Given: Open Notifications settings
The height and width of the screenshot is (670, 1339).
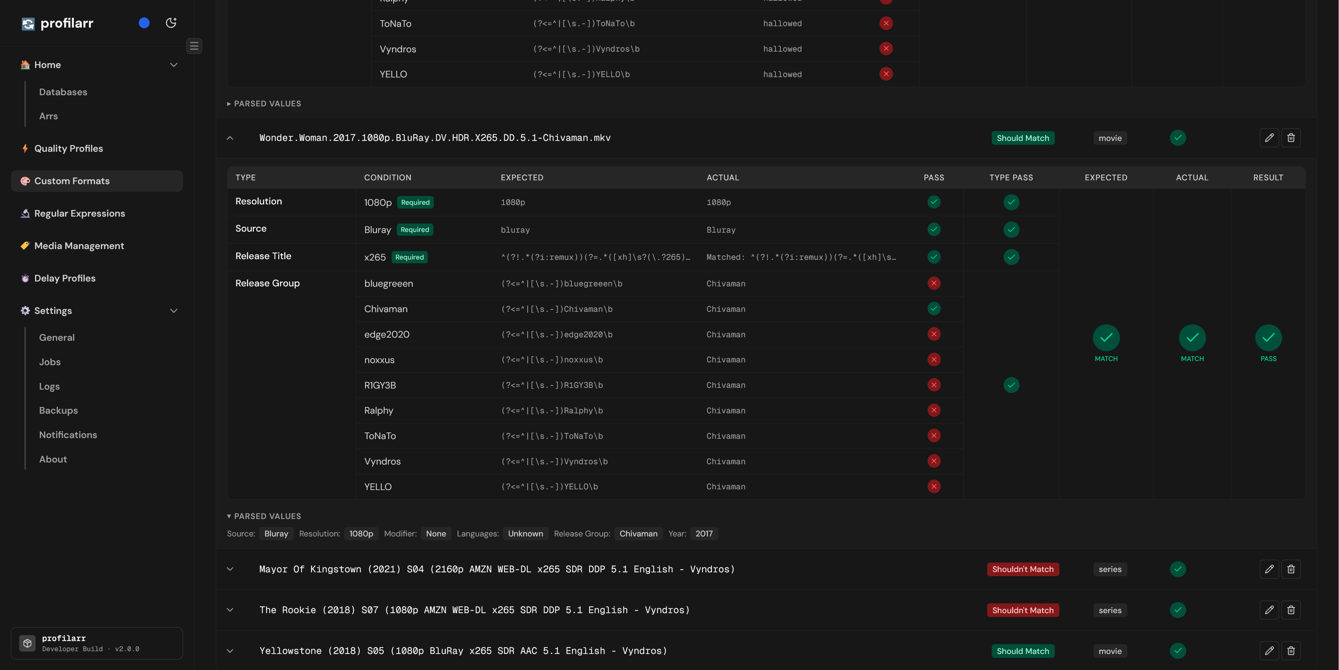Looking at the screenshot, I should (68, 435).
